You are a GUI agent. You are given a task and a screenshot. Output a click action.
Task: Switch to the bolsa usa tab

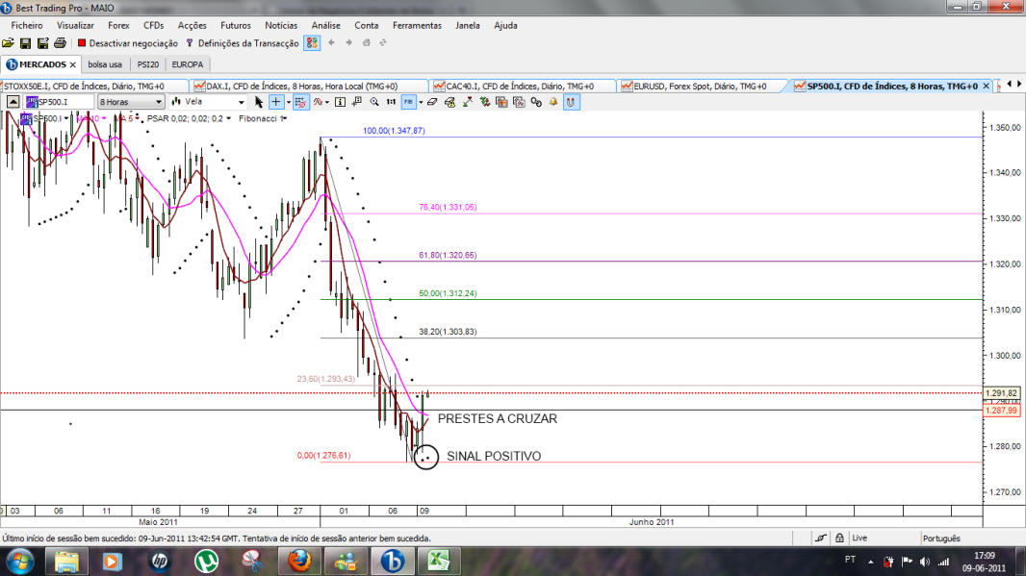105,64
